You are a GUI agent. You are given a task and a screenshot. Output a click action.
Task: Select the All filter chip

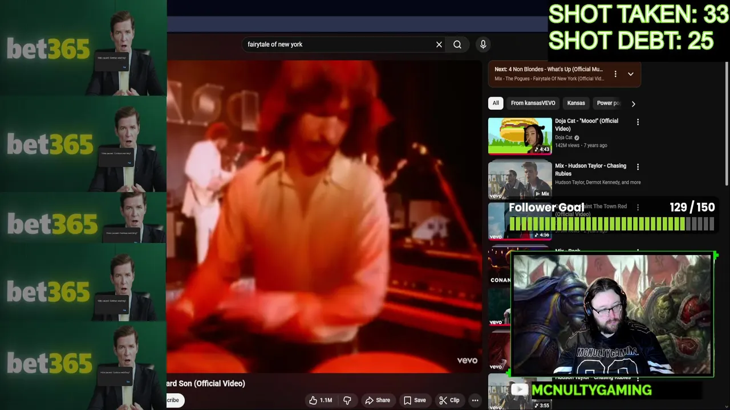pos(496,103)
